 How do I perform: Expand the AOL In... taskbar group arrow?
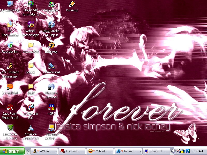point(56,151)
